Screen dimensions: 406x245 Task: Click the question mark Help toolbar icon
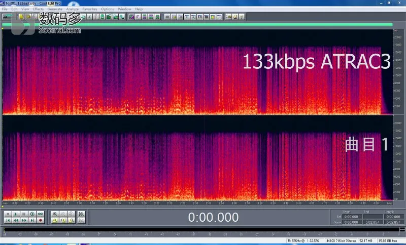tap(242, 17)
